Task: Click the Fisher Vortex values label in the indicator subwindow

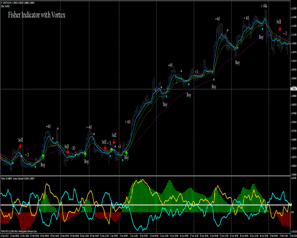Action: (18, 178)
